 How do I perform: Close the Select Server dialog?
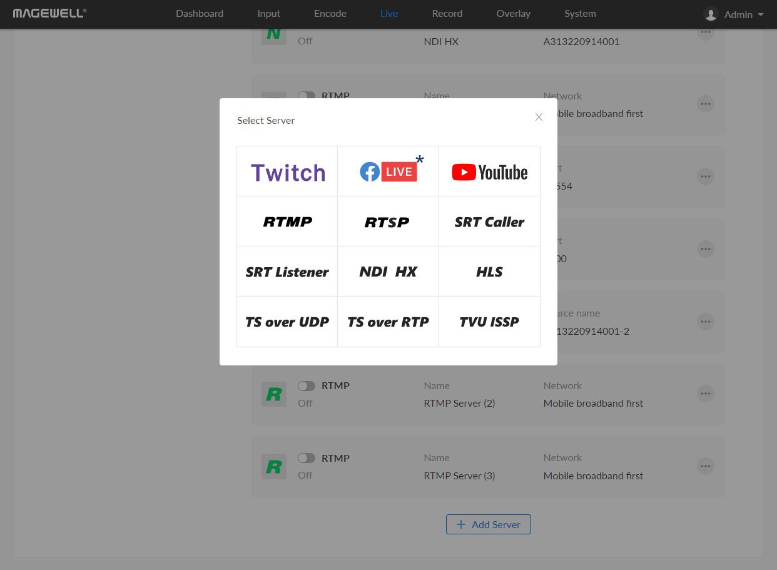[x=539, y=117]
